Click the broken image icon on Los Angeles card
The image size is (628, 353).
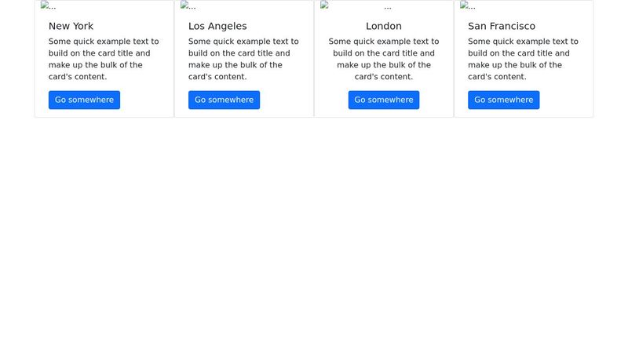pyautogui.click(x=184, y=5)
